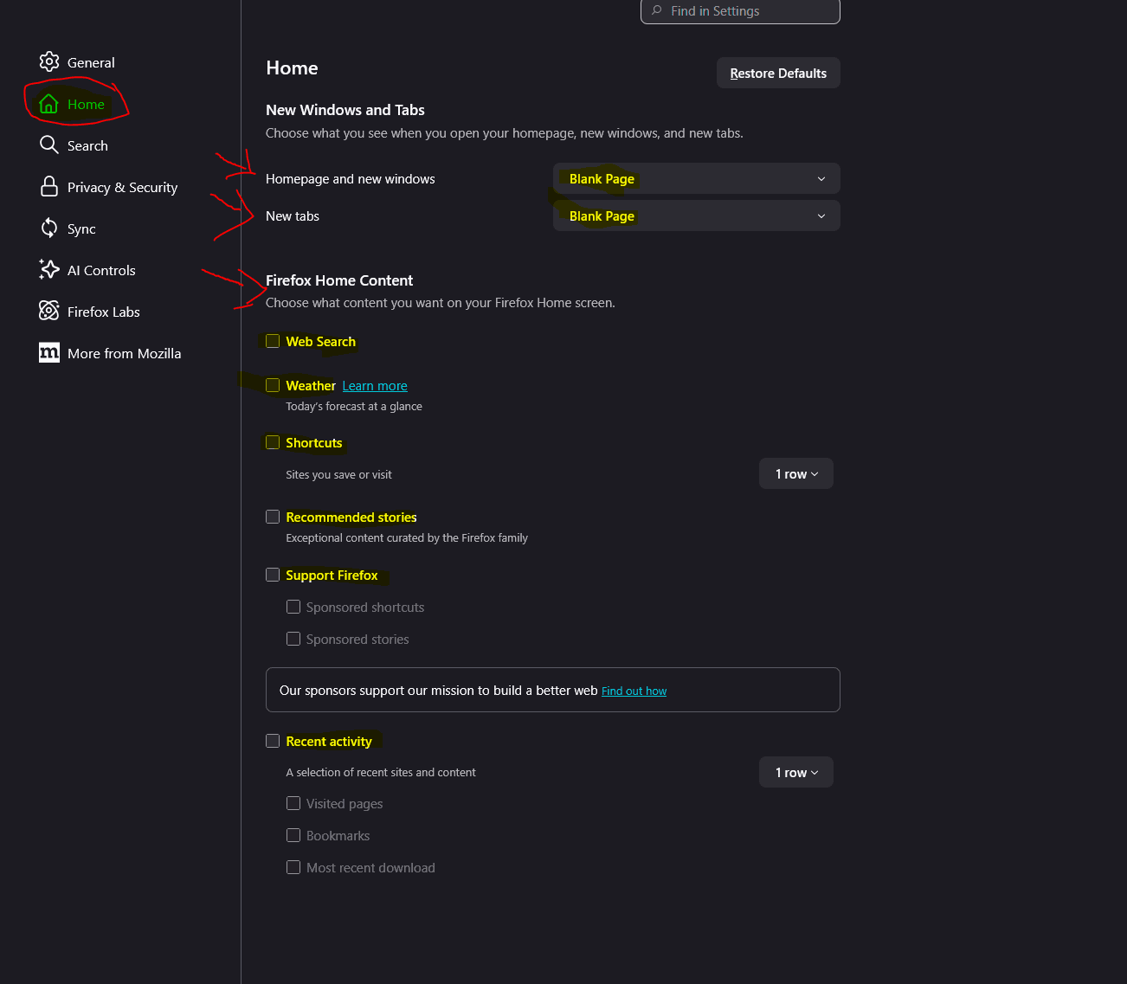Click the Search magnifier icon in sidebar

pos(49,145)
